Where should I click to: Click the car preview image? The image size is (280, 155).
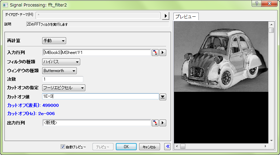(221, 57)
